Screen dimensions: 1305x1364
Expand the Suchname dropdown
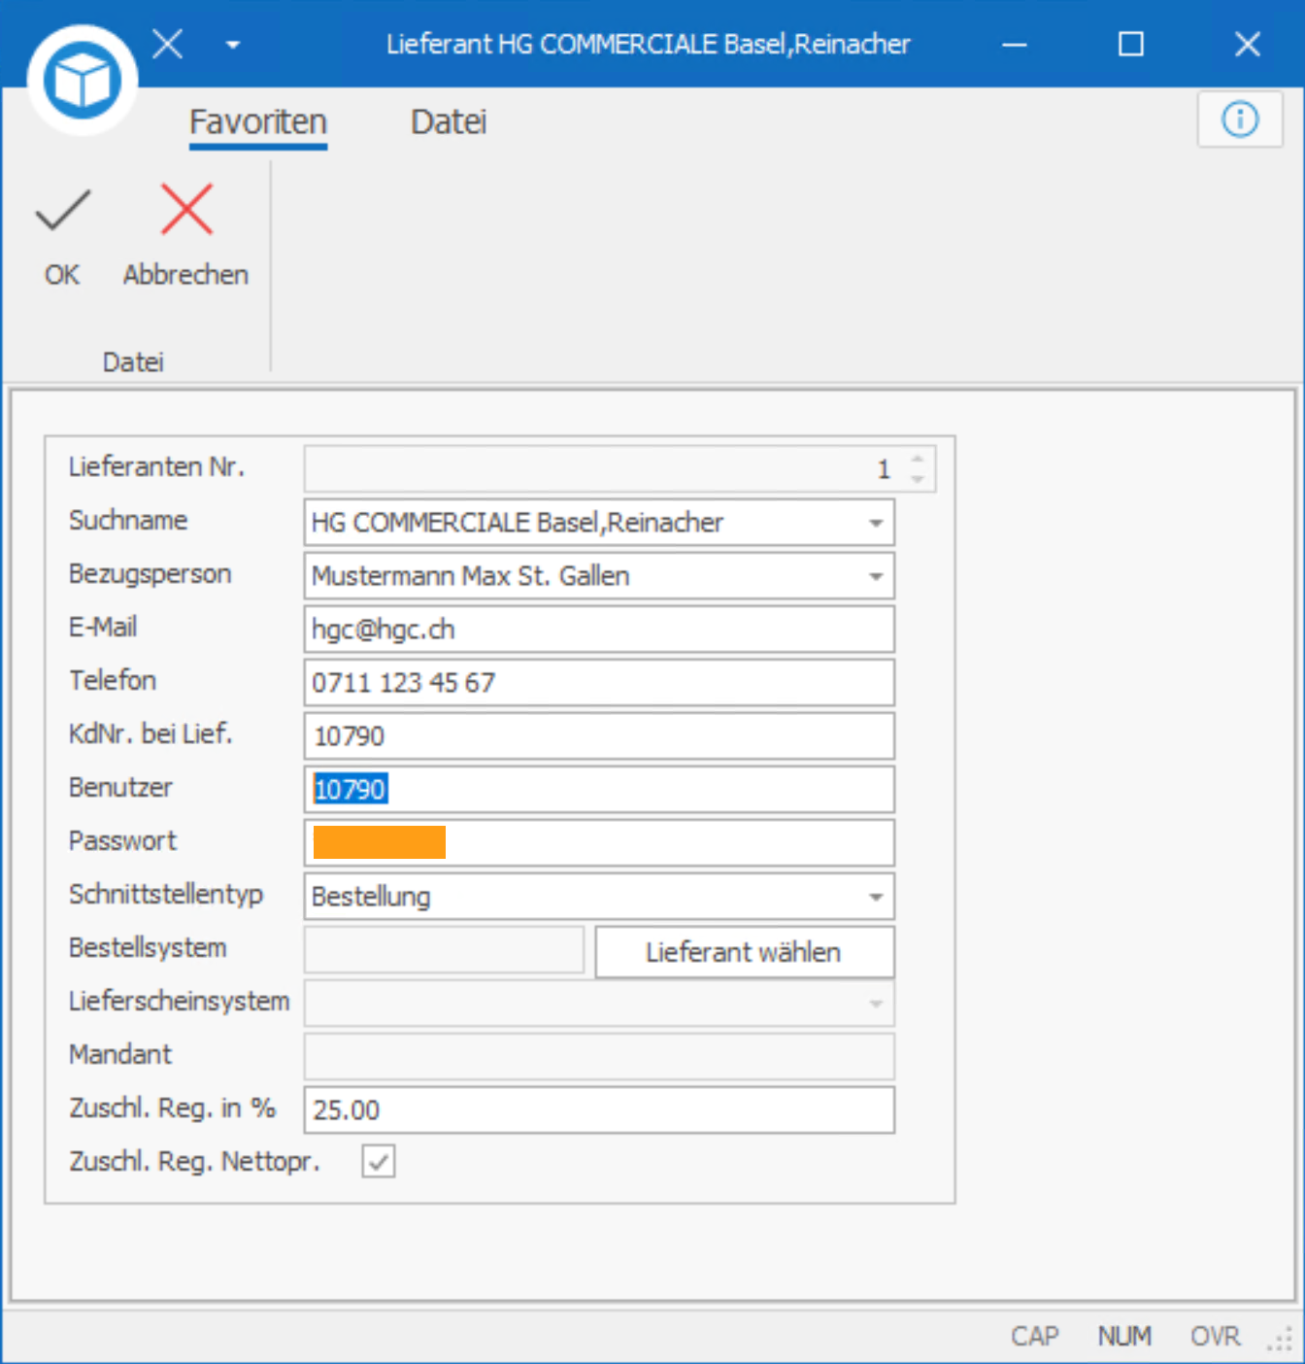pyautogui.click(x=876, y=524)
